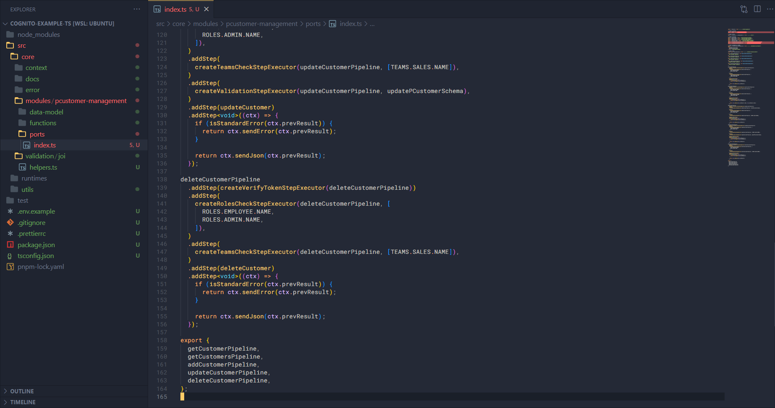The height and width of the screenshot is (408, 775).
Task: Click the split editor right icon
Action: pyautogui.click(x=757, y=9)
